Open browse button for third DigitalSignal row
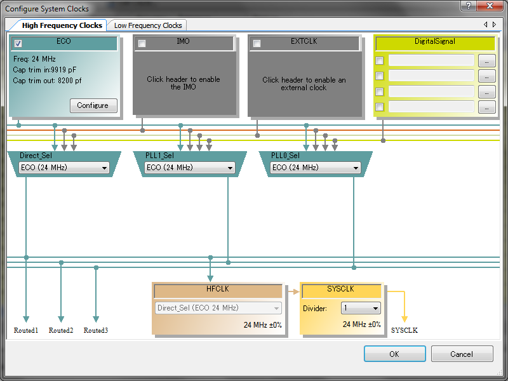 click(486, 91)
